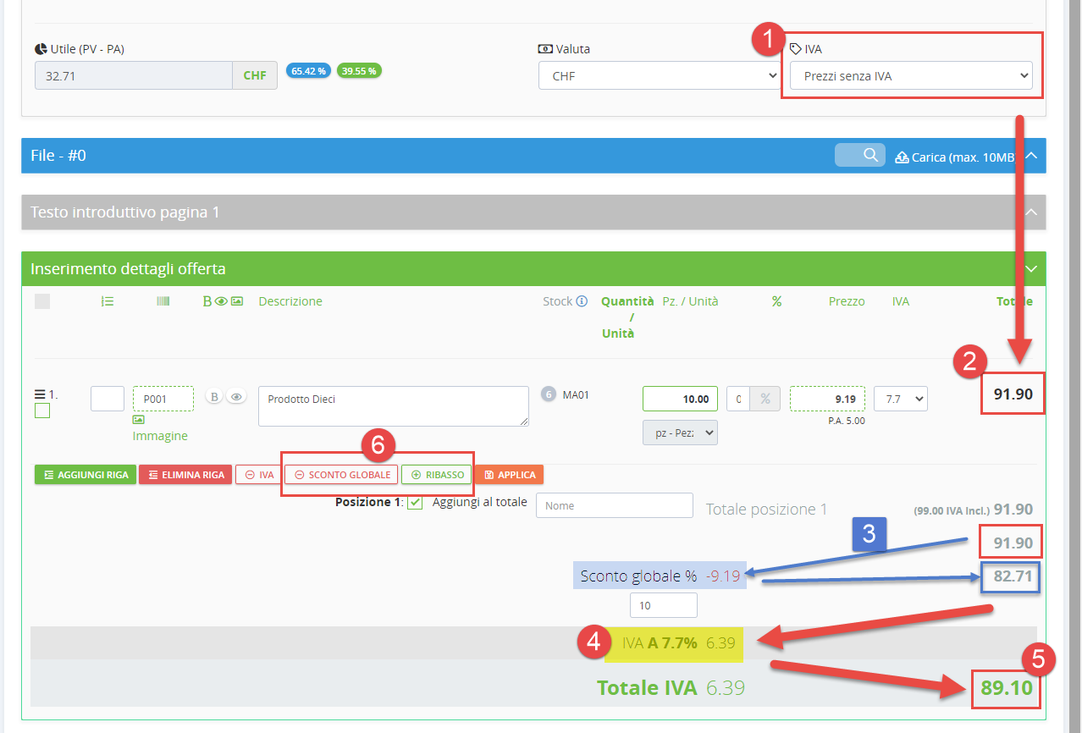This screenshot has width=1082, height=733.
Task: Click the stock count badge showing 6
Action: [x=549, y=394]
